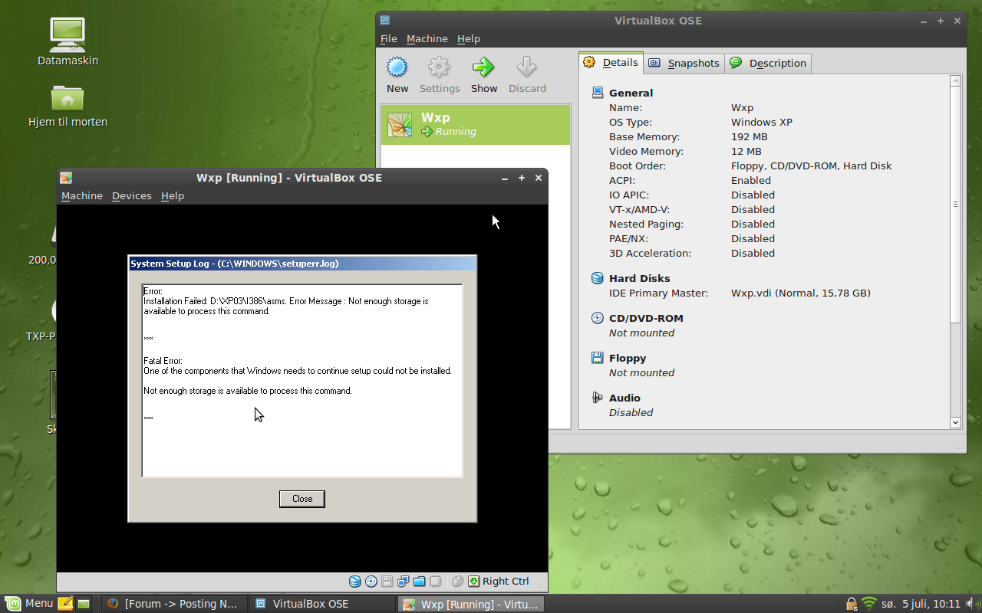This screenshot has width=982, height=613.
Task: Click the Details panel scroll down arrow
Action: pyautogui.click(x=955, y=422)
